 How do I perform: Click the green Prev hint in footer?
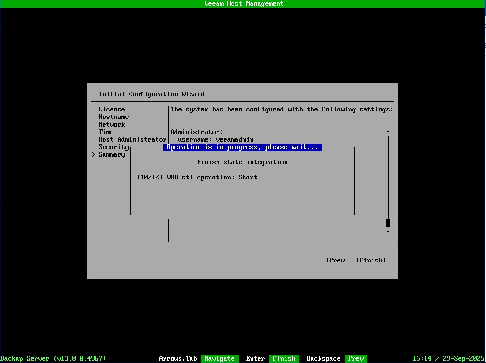click(356, 359)
